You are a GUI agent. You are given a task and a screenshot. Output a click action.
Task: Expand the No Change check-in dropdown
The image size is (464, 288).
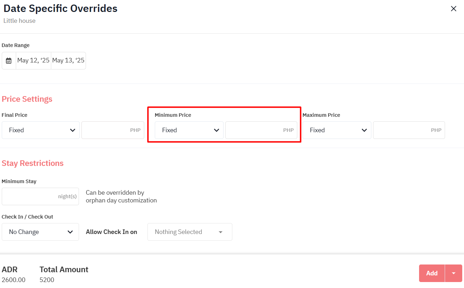40,232
